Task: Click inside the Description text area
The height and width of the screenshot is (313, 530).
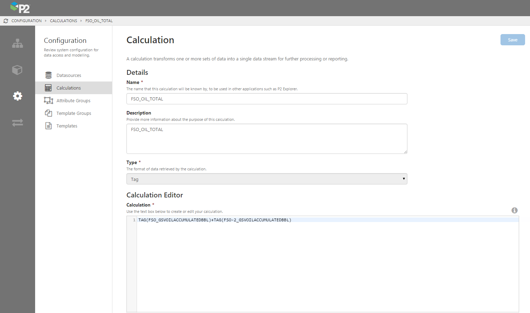Action: [267, 139]
